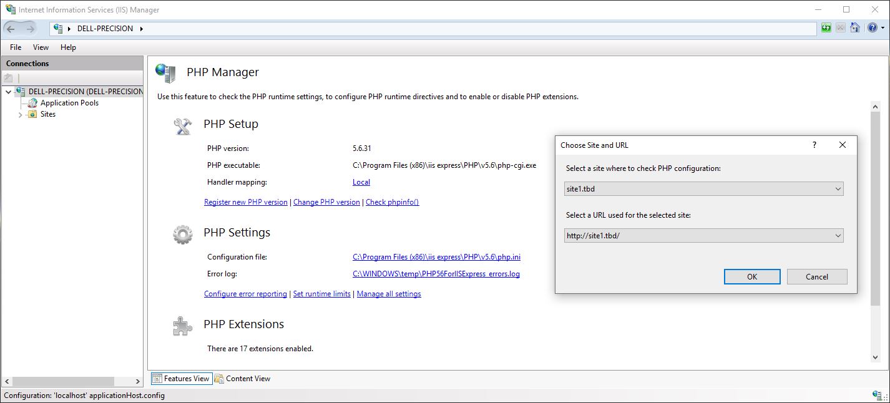Click the PHP version value 5.6.31
Image resolution: width=890 pixels, height=403 pixels.
[x=362, y=148]
